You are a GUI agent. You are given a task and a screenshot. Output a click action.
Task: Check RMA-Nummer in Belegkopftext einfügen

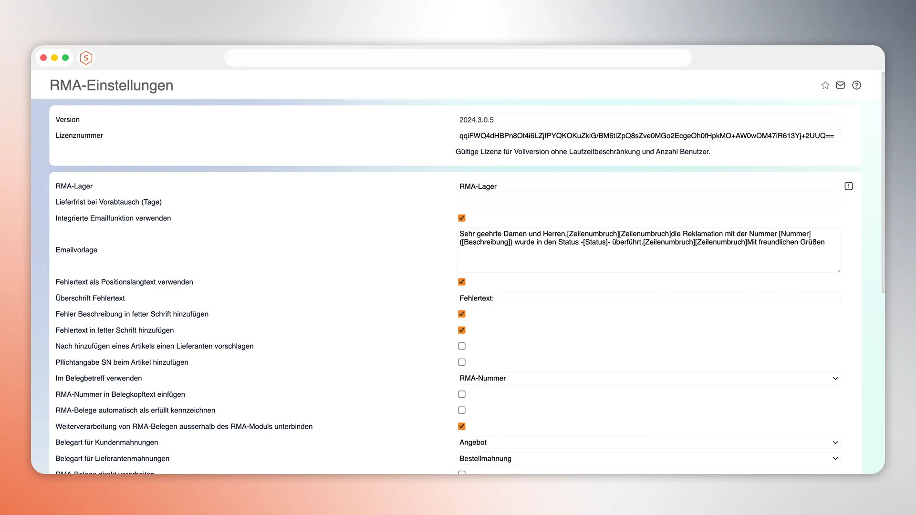(x=462, y=394)
